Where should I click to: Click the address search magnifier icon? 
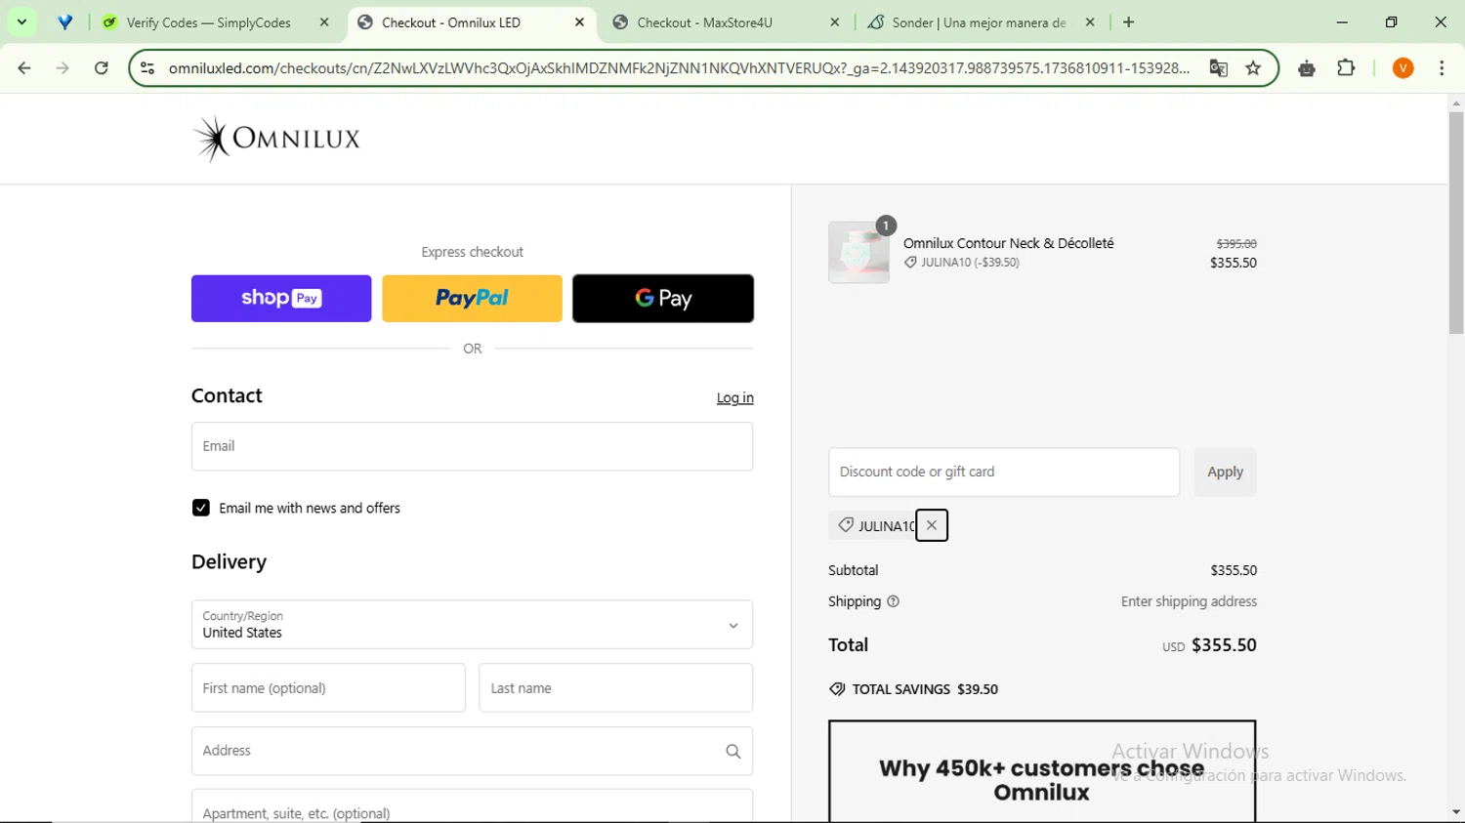point(733,752)
